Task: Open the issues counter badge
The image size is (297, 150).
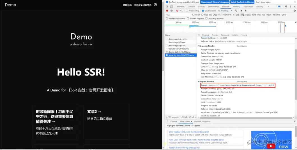Action: (279, 7)
